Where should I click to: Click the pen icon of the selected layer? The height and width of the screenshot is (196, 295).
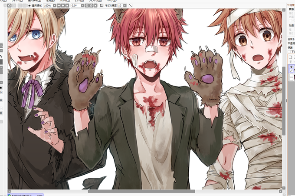click(x=292, y=70)
